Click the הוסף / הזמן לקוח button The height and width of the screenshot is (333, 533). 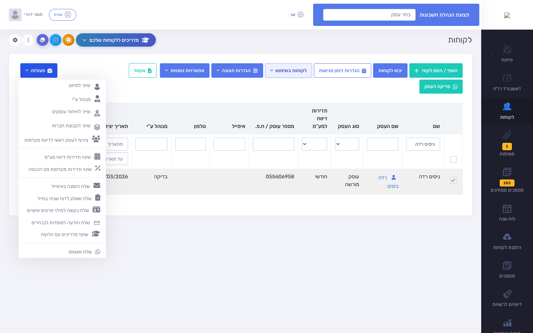point(436,71)
